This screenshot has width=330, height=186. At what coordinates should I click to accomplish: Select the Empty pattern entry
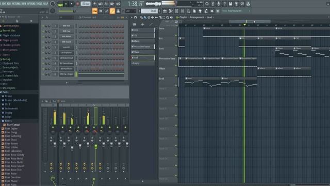[x=143, y=63]
